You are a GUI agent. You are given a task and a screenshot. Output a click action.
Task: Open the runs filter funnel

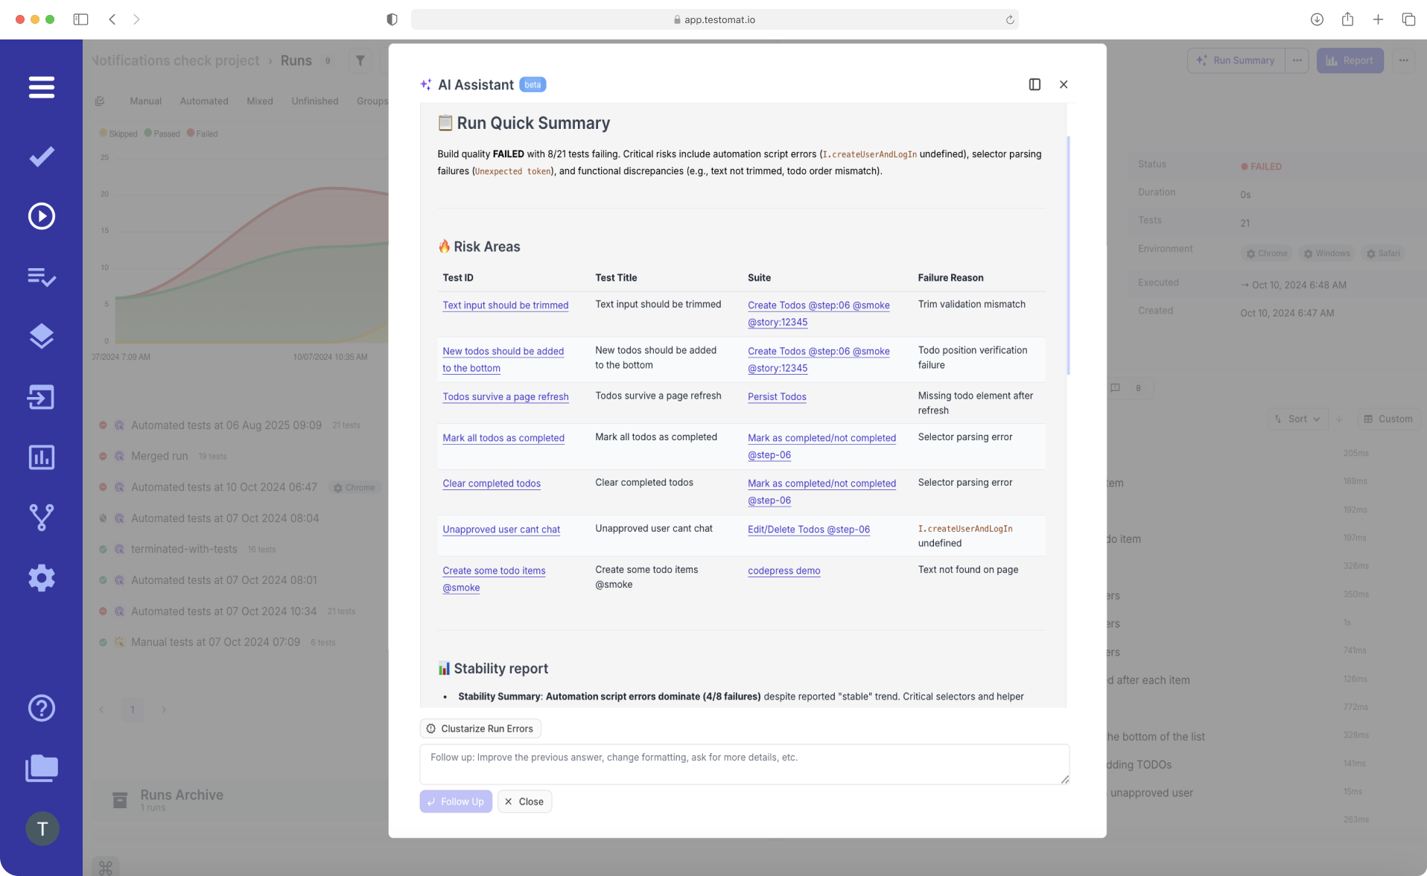[360, 60]
